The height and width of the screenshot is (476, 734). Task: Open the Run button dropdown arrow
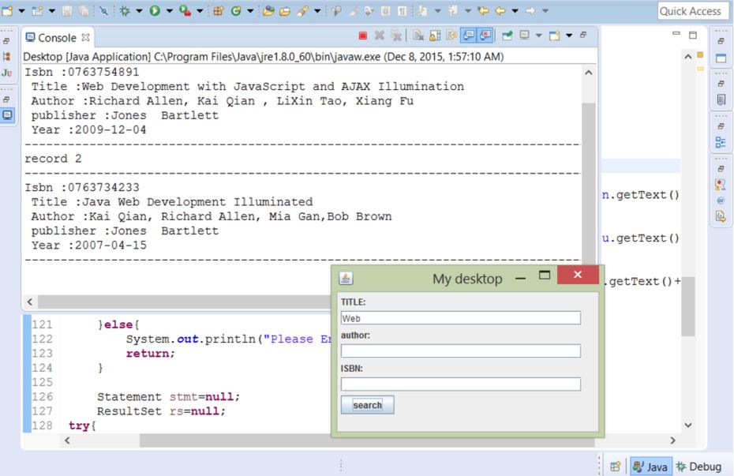pyautogui.click(x=169, y=11)
